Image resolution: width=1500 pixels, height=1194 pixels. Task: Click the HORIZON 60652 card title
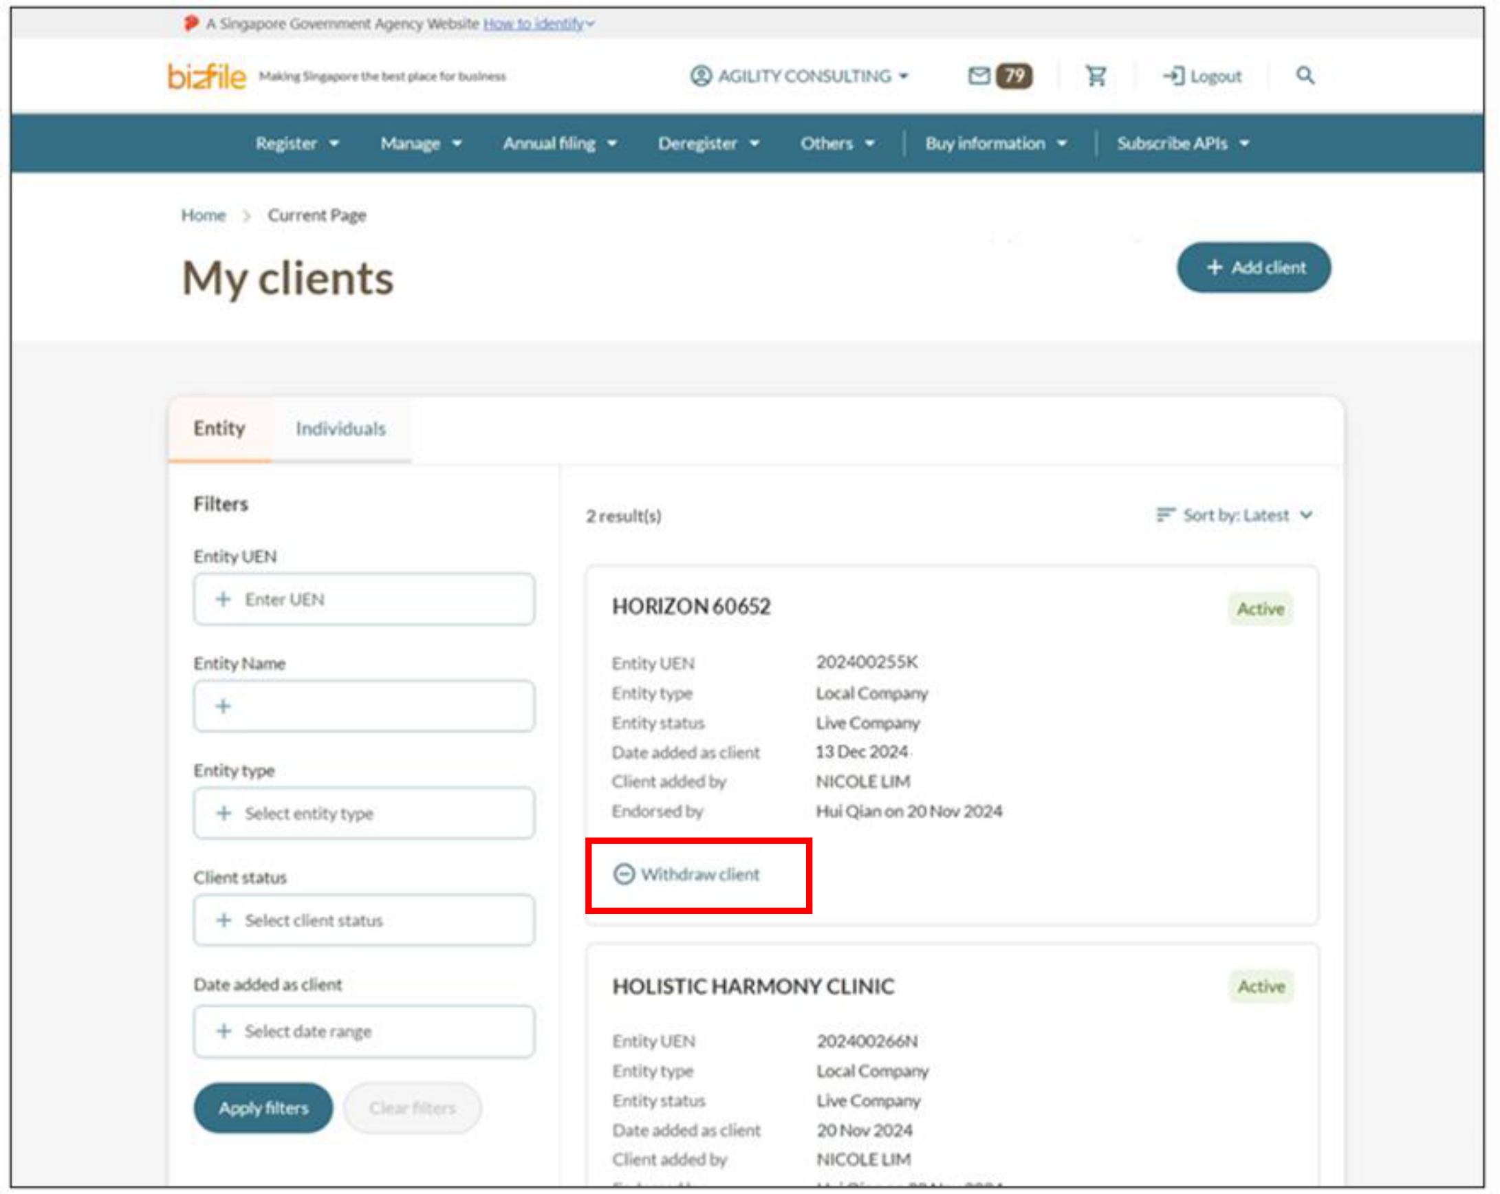click(691, 605)
